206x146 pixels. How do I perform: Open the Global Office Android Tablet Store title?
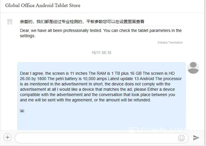tap(43, 5)
